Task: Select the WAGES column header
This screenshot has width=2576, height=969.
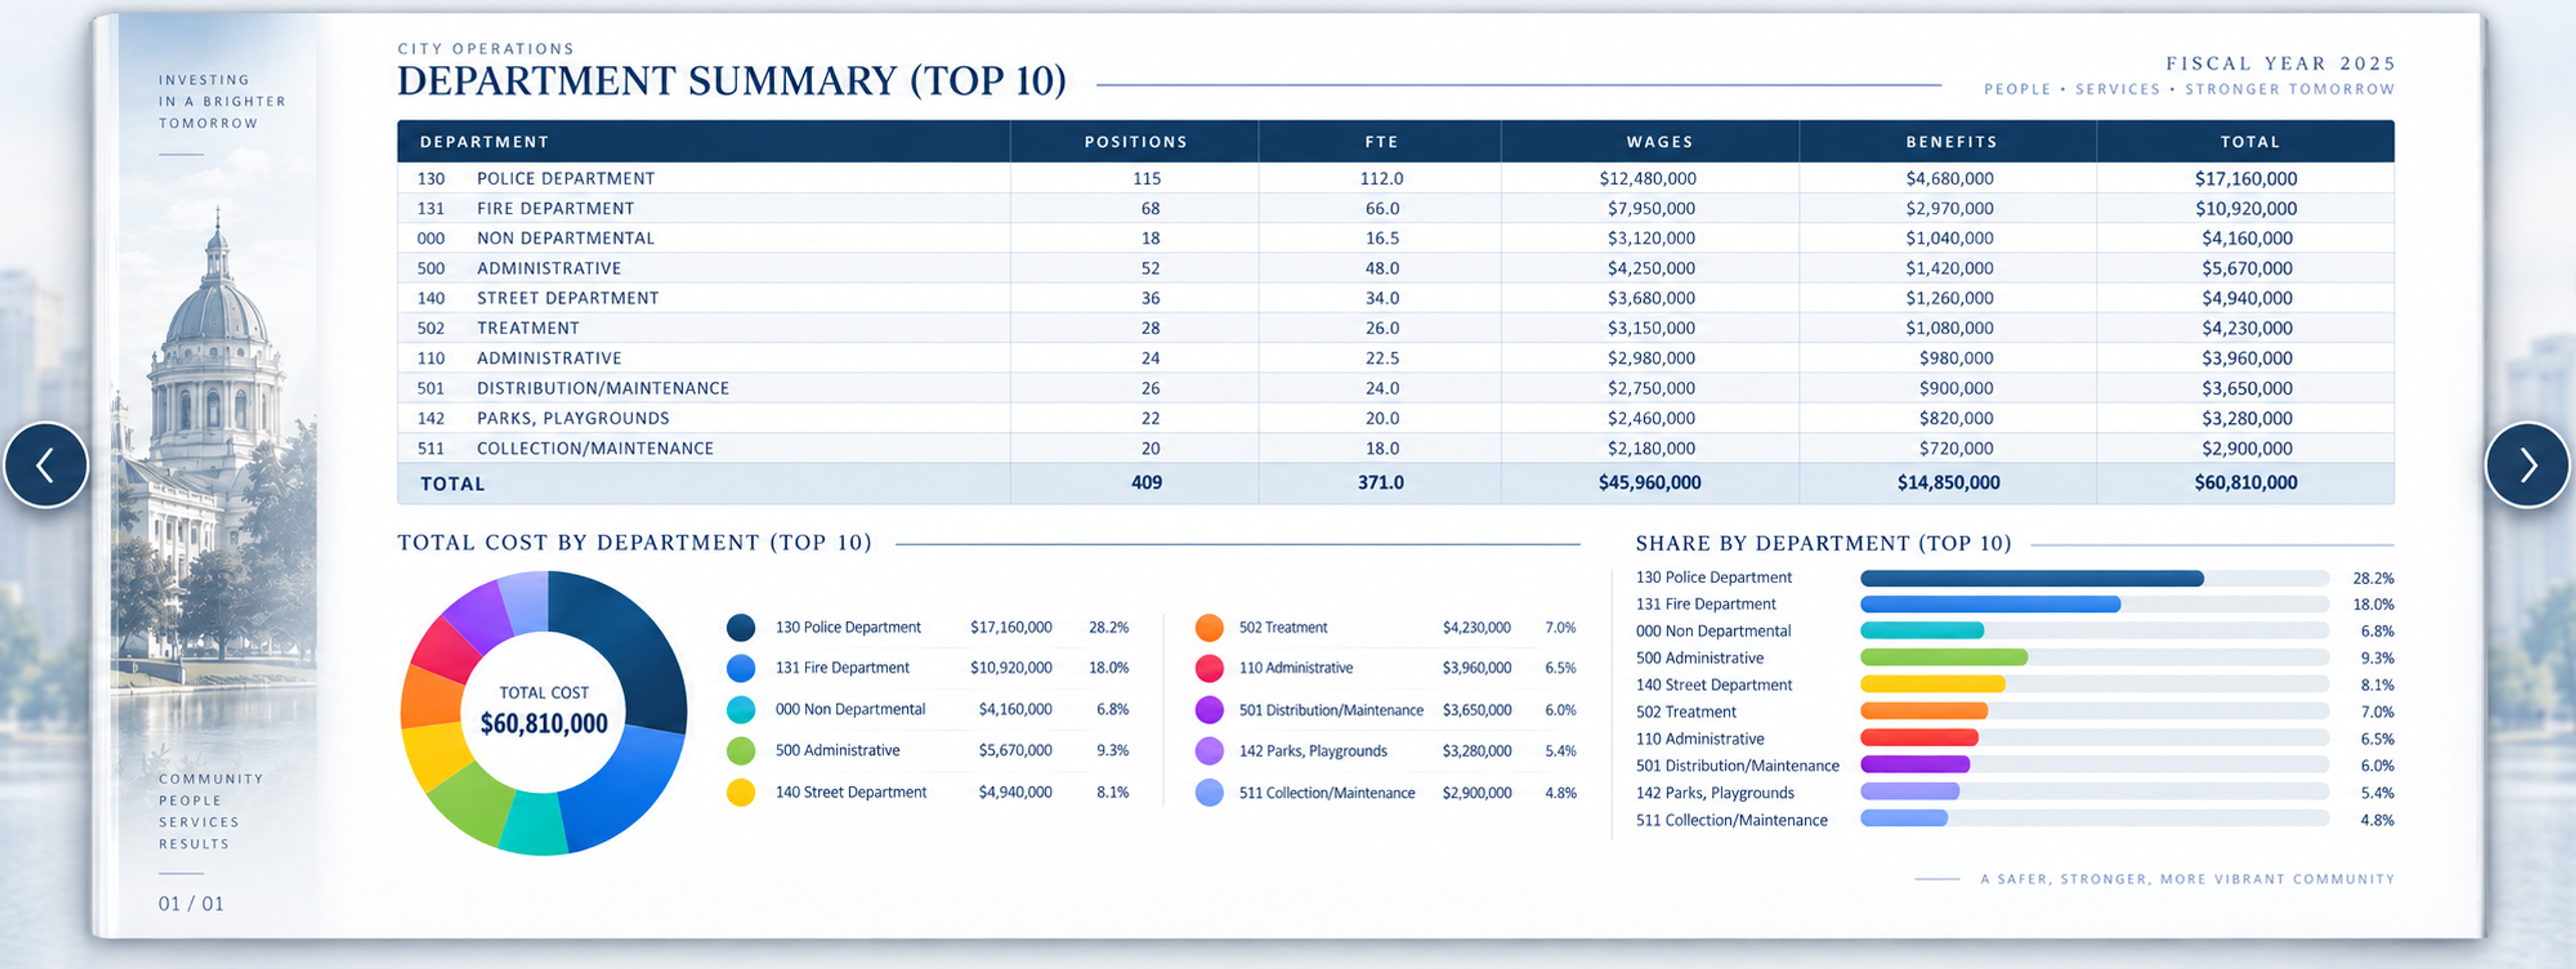Action: pyautogui.click(x=1659, y=142)
